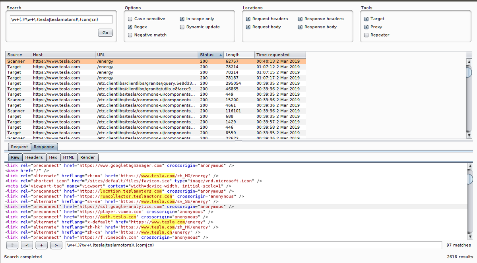Sort results by Length column
Screen dimensions: 477x263
239,55
